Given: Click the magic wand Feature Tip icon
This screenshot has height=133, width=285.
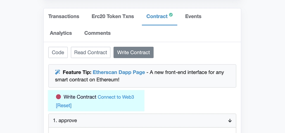Looking at the screenshot, I should click(x=57, y=72).
